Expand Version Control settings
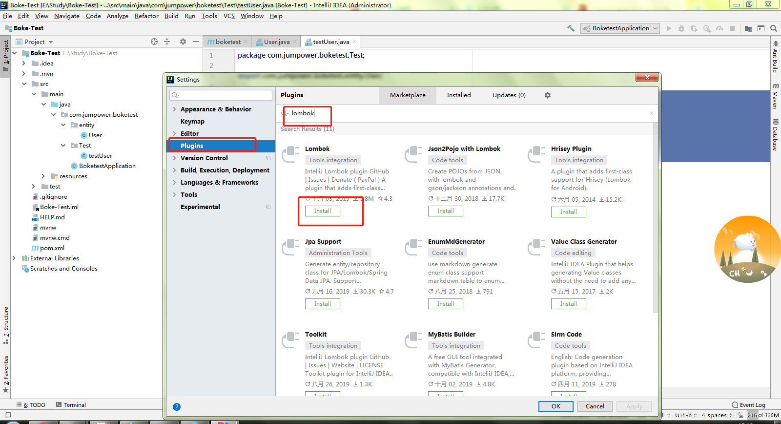The width and height of the screenshot is (781, 424). pos(175,158)
